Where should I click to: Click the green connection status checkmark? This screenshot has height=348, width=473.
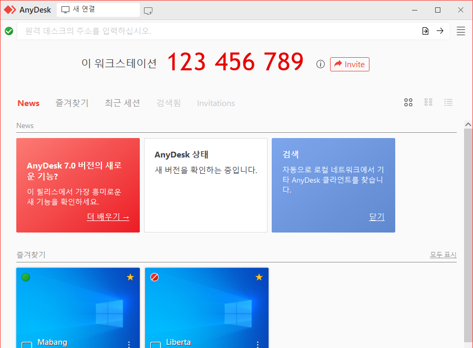coord(9,31)
